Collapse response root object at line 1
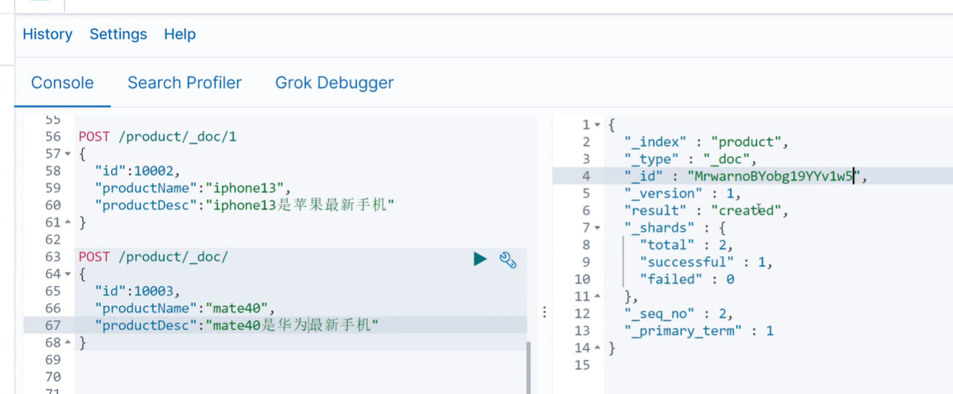This screenshot has width=953, height=394. [597, 125]
